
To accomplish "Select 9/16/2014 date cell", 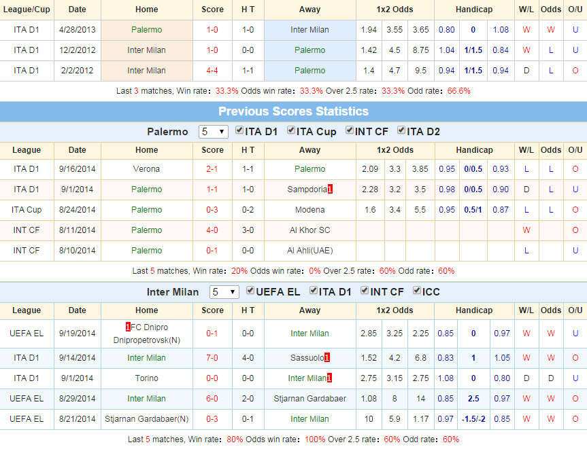I will pos(77,169).
